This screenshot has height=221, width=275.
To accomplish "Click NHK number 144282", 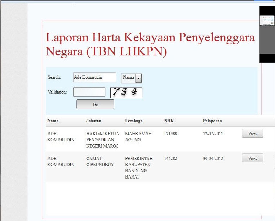I will (170, 158).
